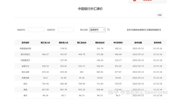The image size is (172, 99).
Task: Click the value 676.24
Action: pos(45,72)
